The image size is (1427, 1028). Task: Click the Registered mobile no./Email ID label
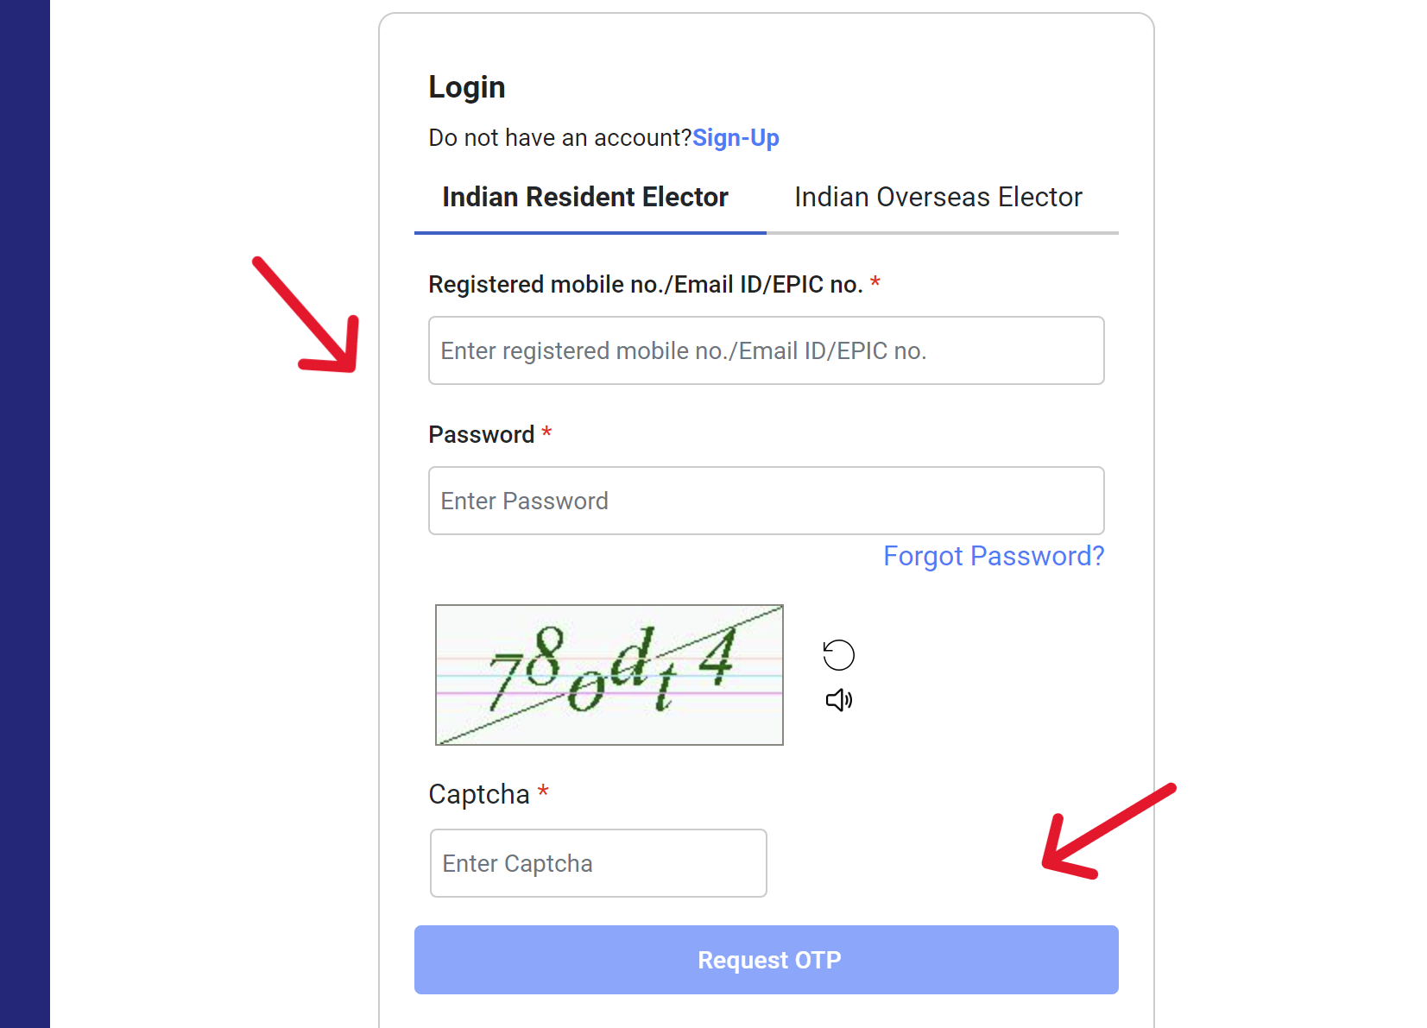coord(647,284)
